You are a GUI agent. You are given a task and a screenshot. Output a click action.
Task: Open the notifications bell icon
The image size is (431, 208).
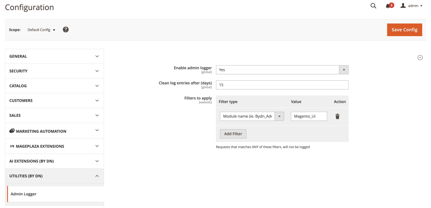coord(388,6)
